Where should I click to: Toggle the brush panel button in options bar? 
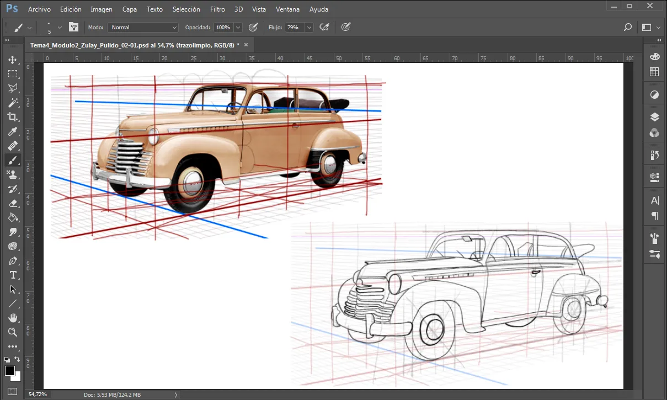pos(73,27)
